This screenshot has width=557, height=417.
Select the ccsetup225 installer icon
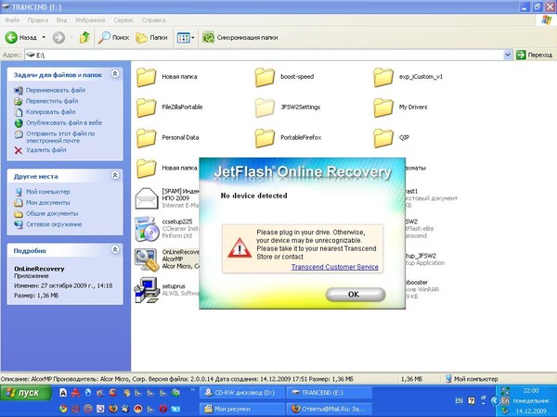(147, 229)
